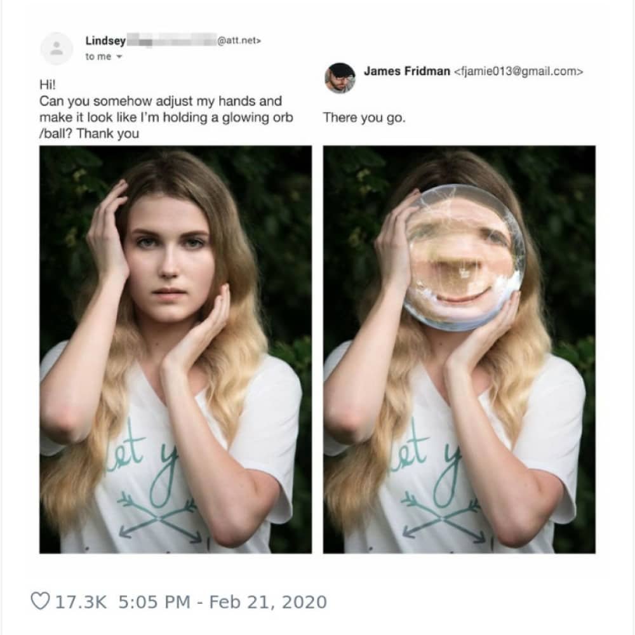Open the James Fridman sender name
This screenshot has width=635, height=635.
(x=406, y=72)
